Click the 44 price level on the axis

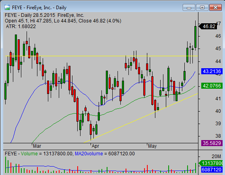218,61
